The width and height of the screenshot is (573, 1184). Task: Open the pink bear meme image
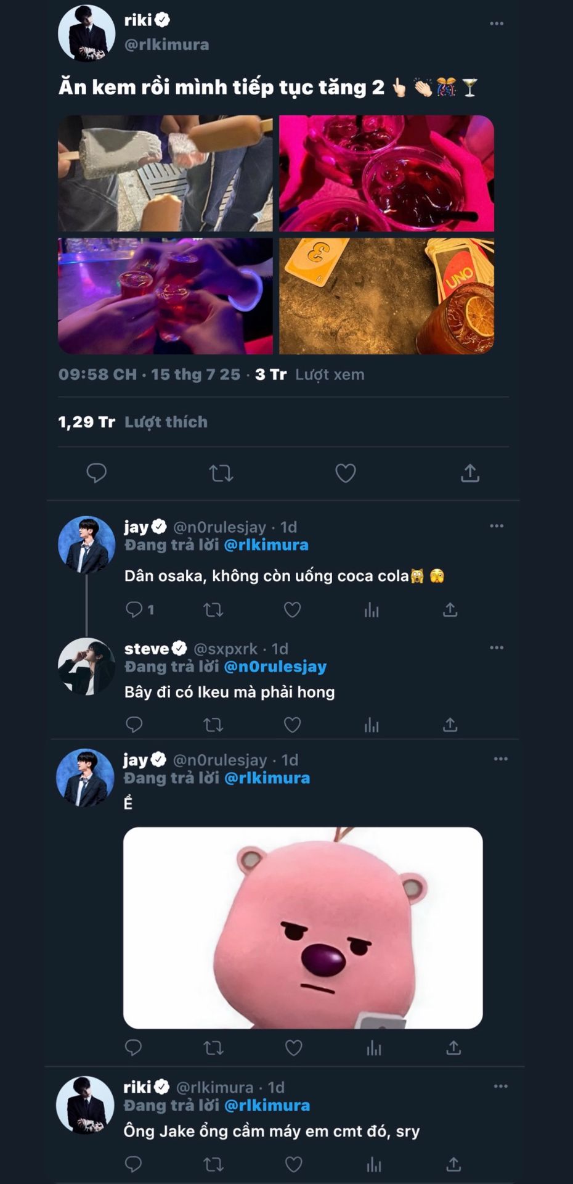[x=303, y=927]
